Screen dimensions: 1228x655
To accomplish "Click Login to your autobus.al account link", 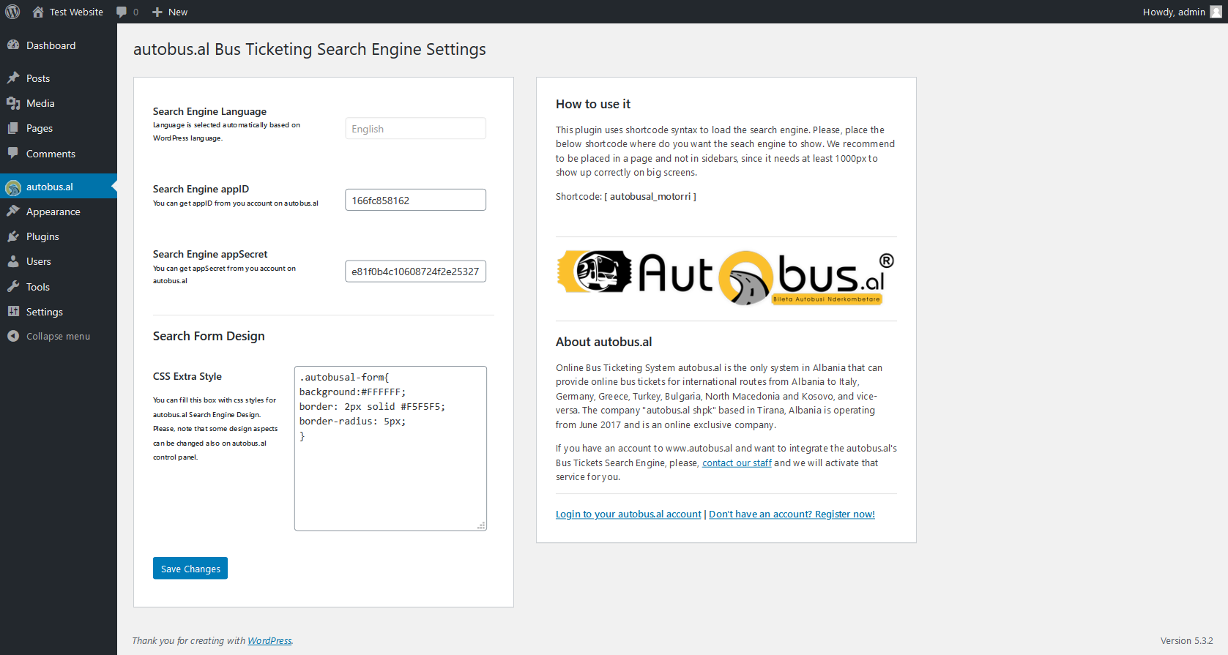I will point(628,514).
